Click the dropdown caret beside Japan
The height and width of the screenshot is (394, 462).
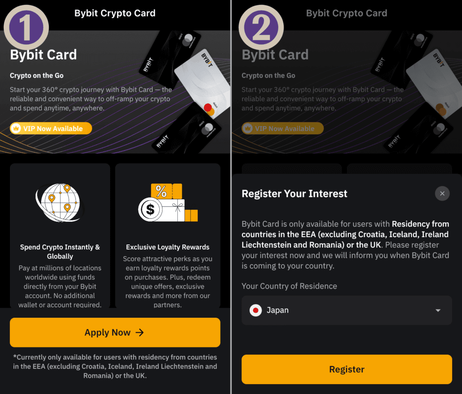(438, 310)
